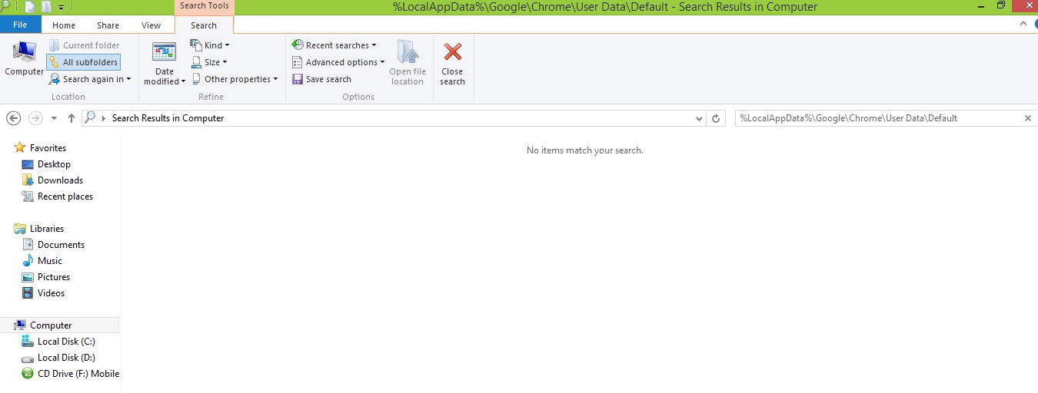The image size is (1038, 393).
Task: Open the Music library
Action: pyautogui.click(x=50, y=261)
